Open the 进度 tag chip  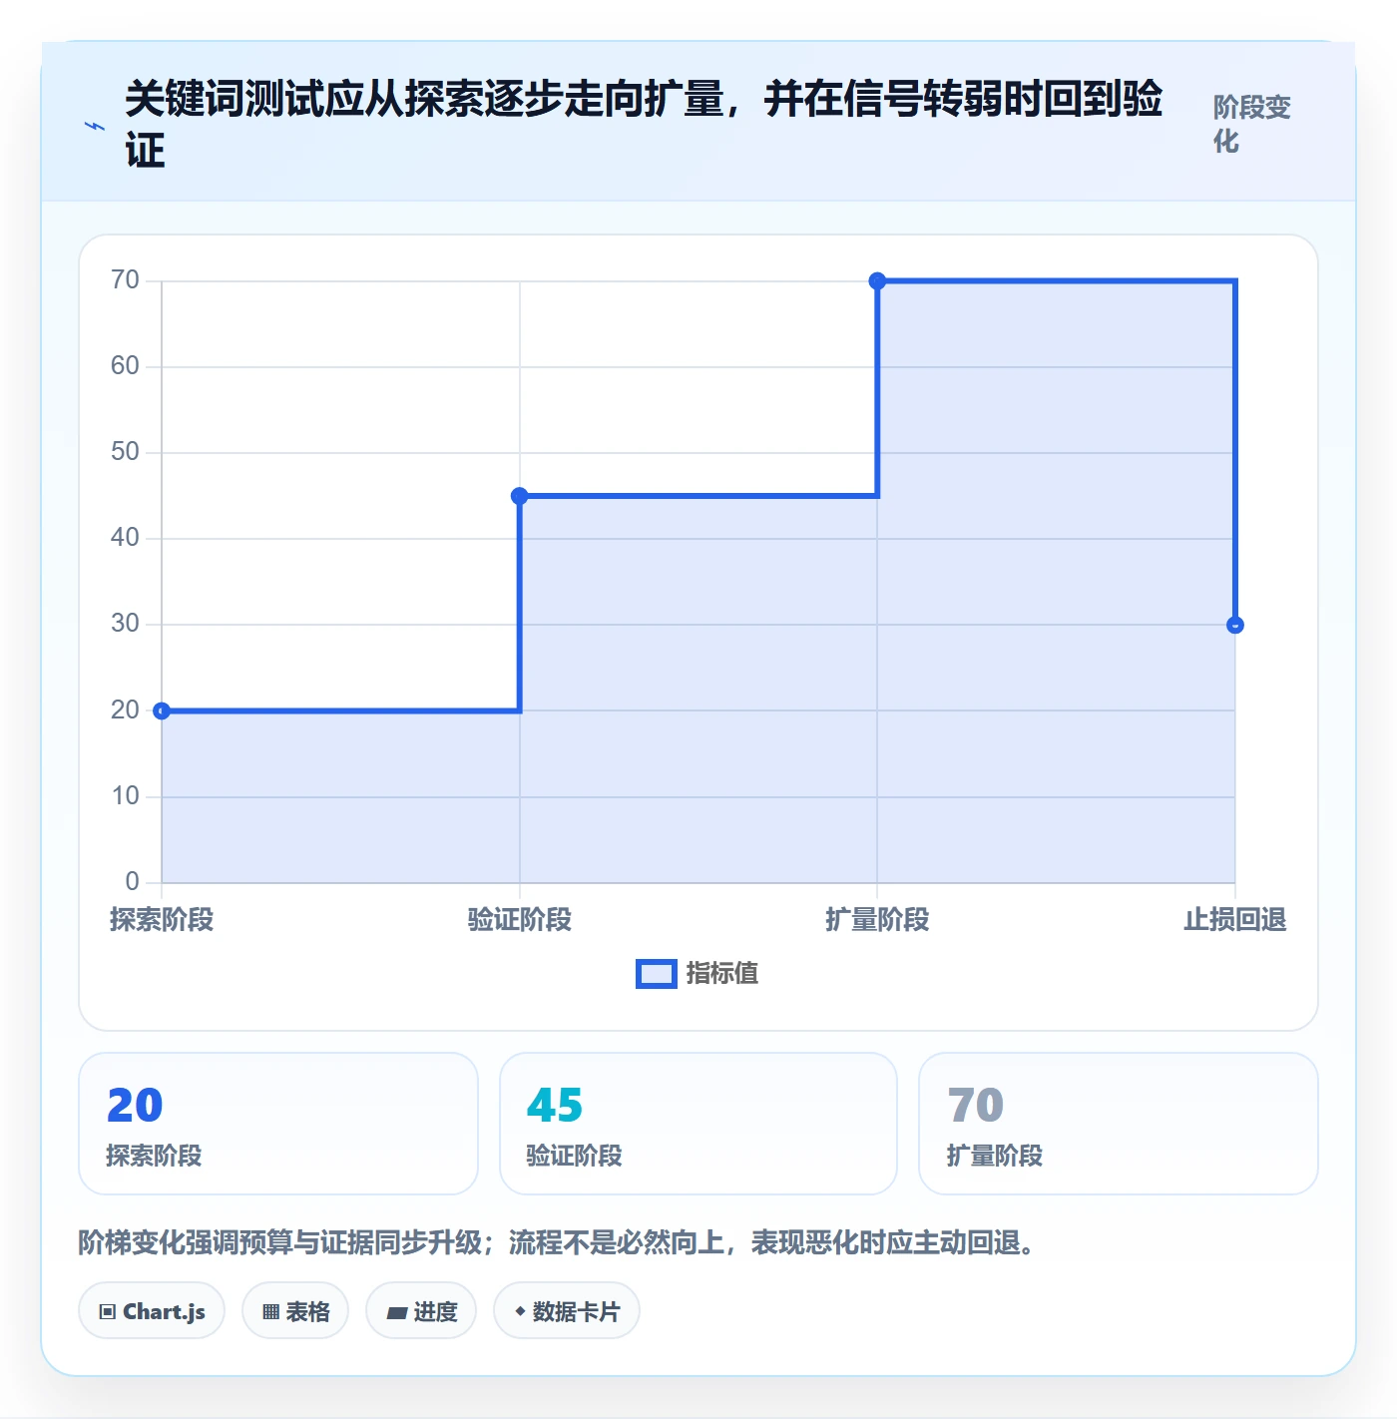pyautogui.click(x=421, y=1311)
